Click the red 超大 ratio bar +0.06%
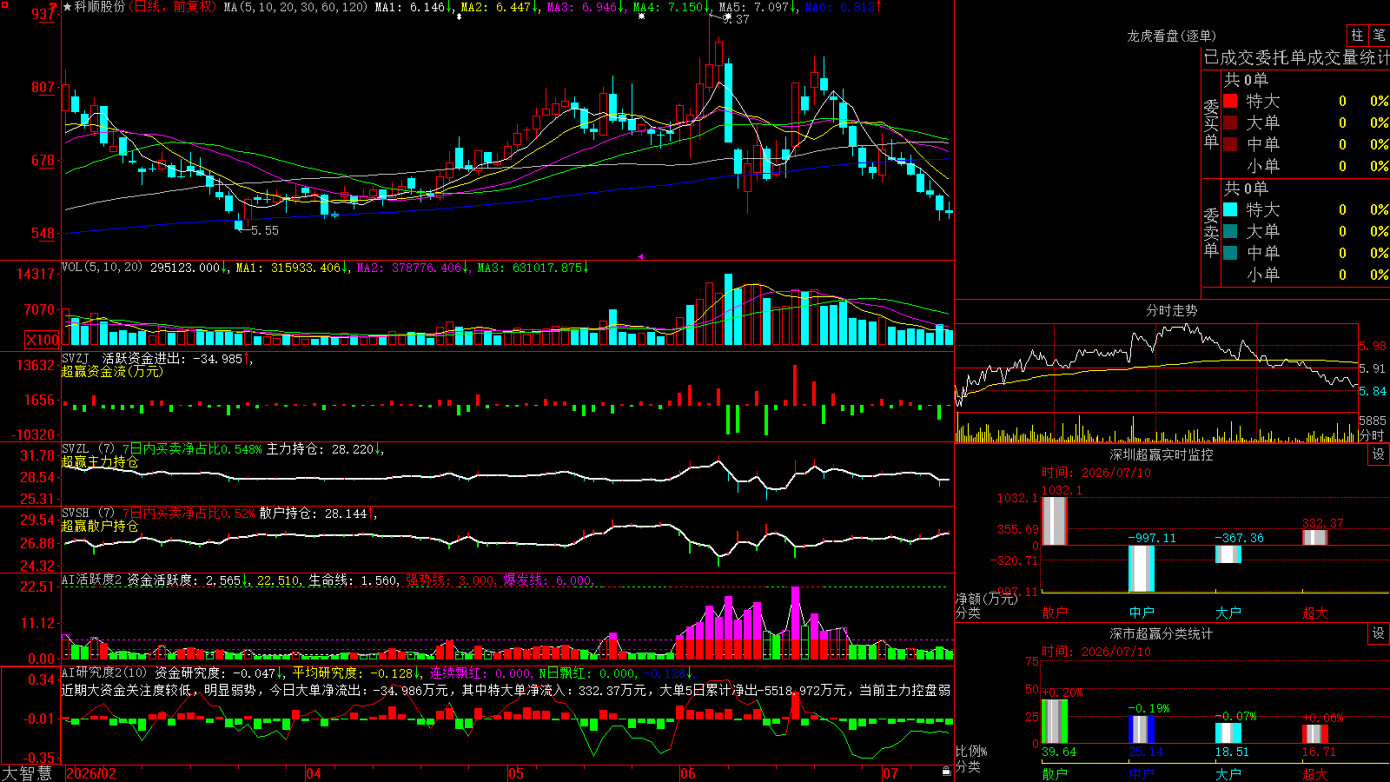This screenshot has width=1390, height=782. [1315, 734]
